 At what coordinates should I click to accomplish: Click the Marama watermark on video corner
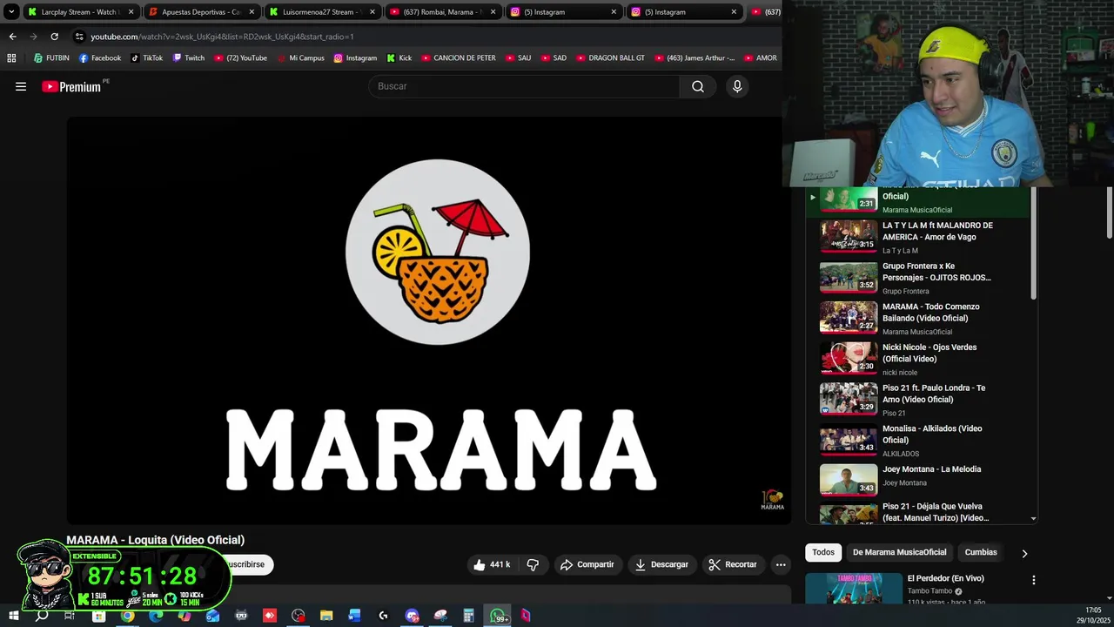[x=772, y=500]
